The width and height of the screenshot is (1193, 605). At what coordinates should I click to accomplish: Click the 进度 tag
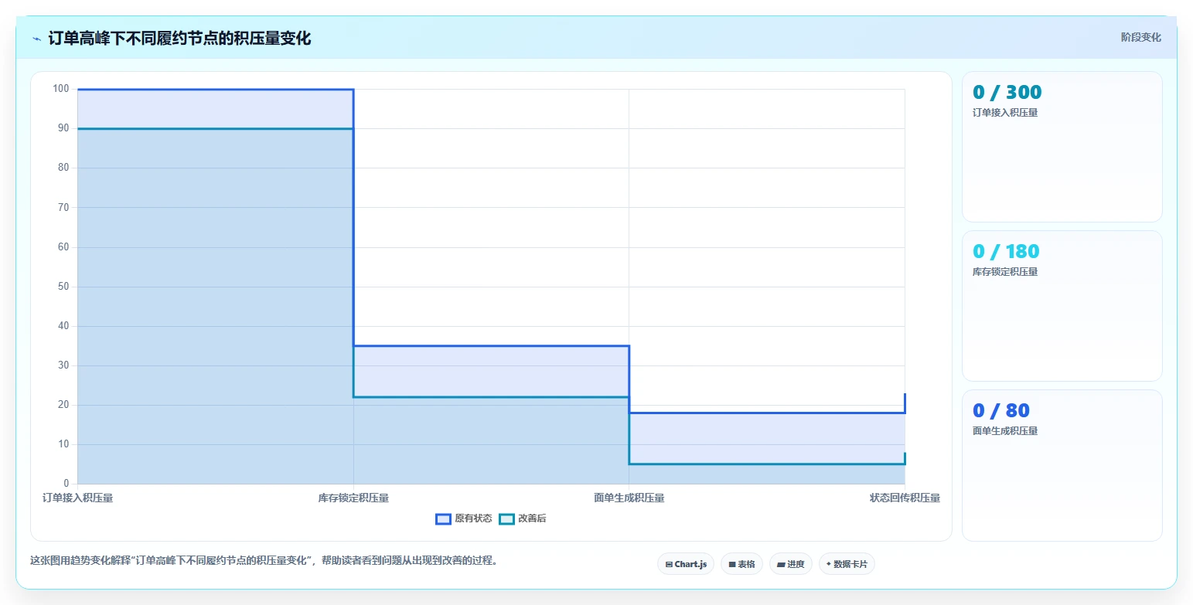pyautogui.click(x=791, y=564)
